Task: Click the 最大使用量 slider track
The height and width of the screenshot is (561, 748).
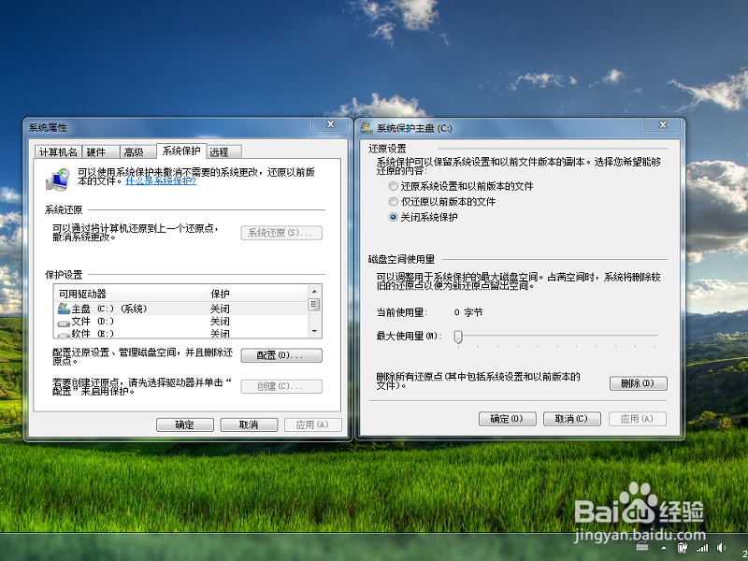Action: (x=557, y=336)
